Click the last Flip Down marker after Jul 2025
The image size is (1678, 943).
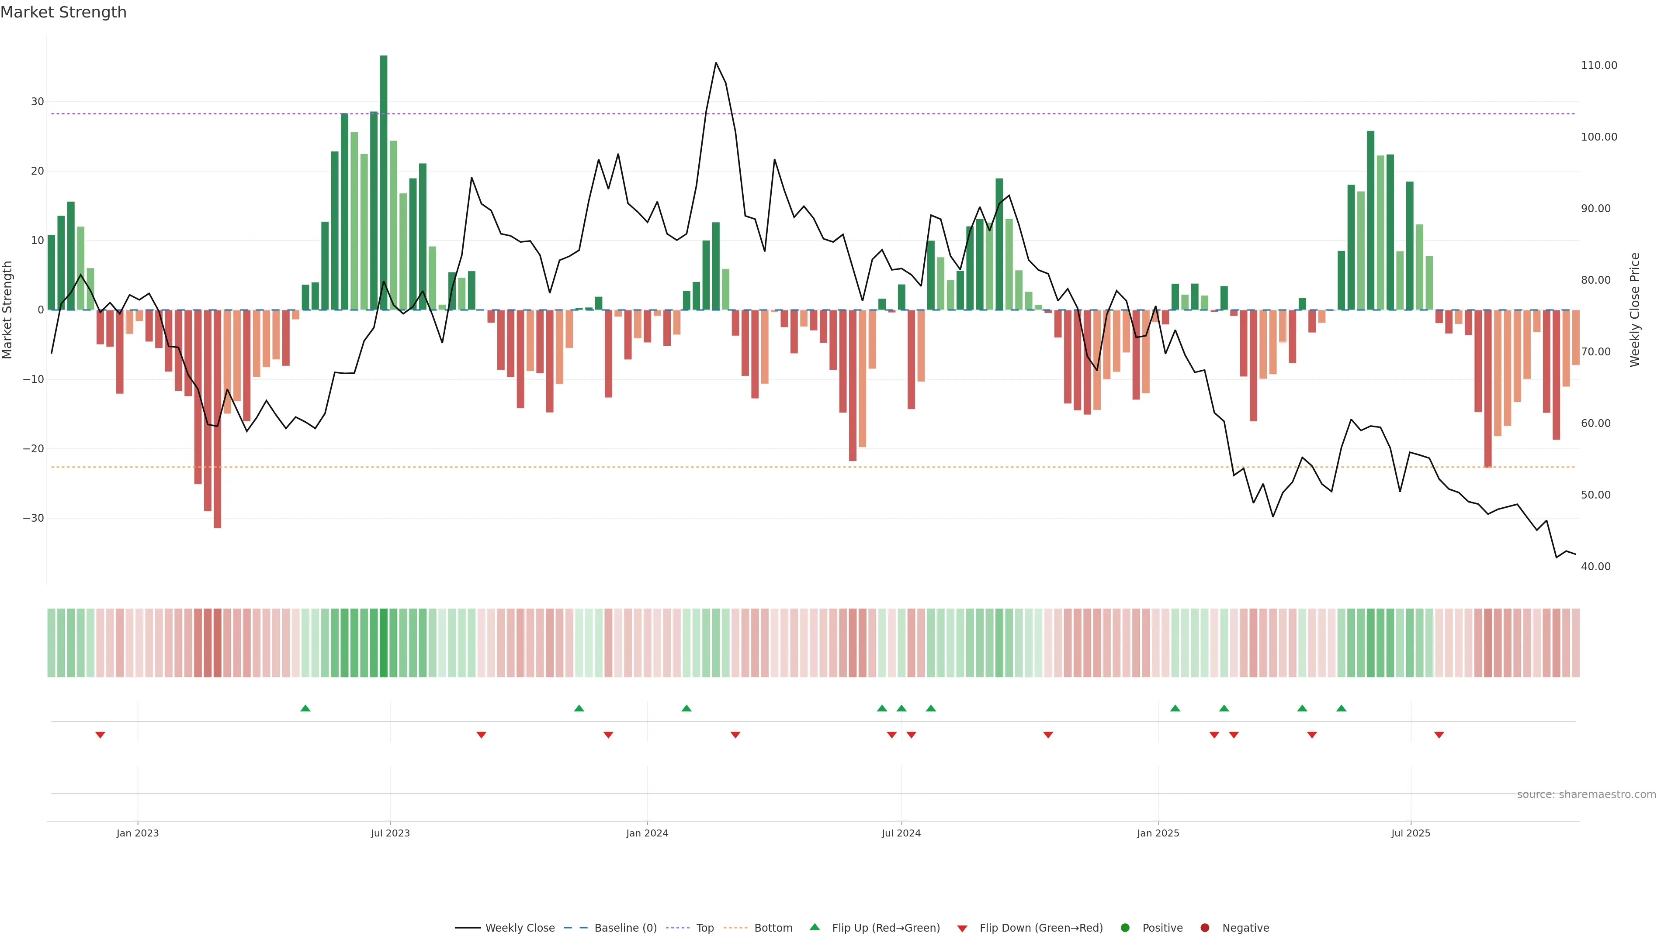(1439, 735)
